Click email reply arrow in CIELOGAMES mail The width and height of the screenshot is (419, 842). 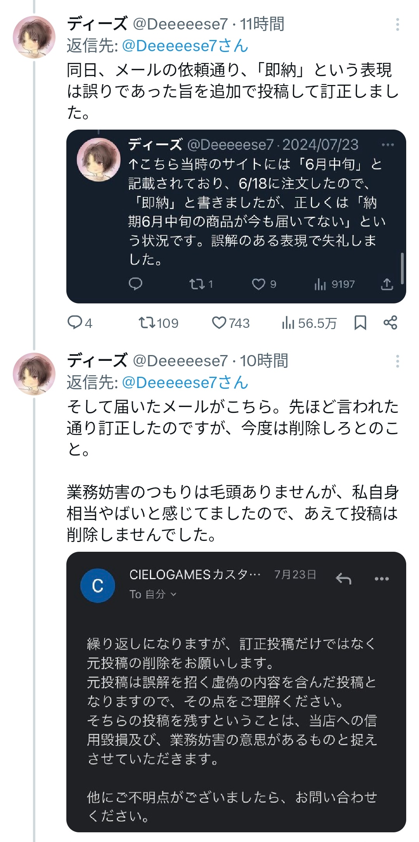(x=343, y=579)
